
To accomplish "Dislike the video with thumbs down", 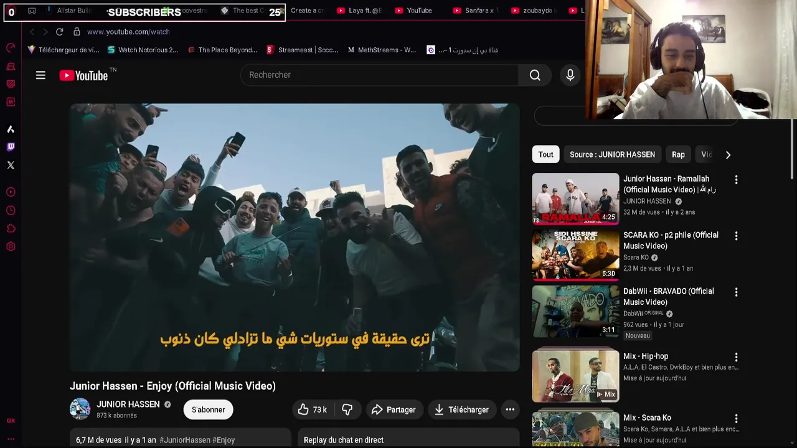I will (347, 409).
